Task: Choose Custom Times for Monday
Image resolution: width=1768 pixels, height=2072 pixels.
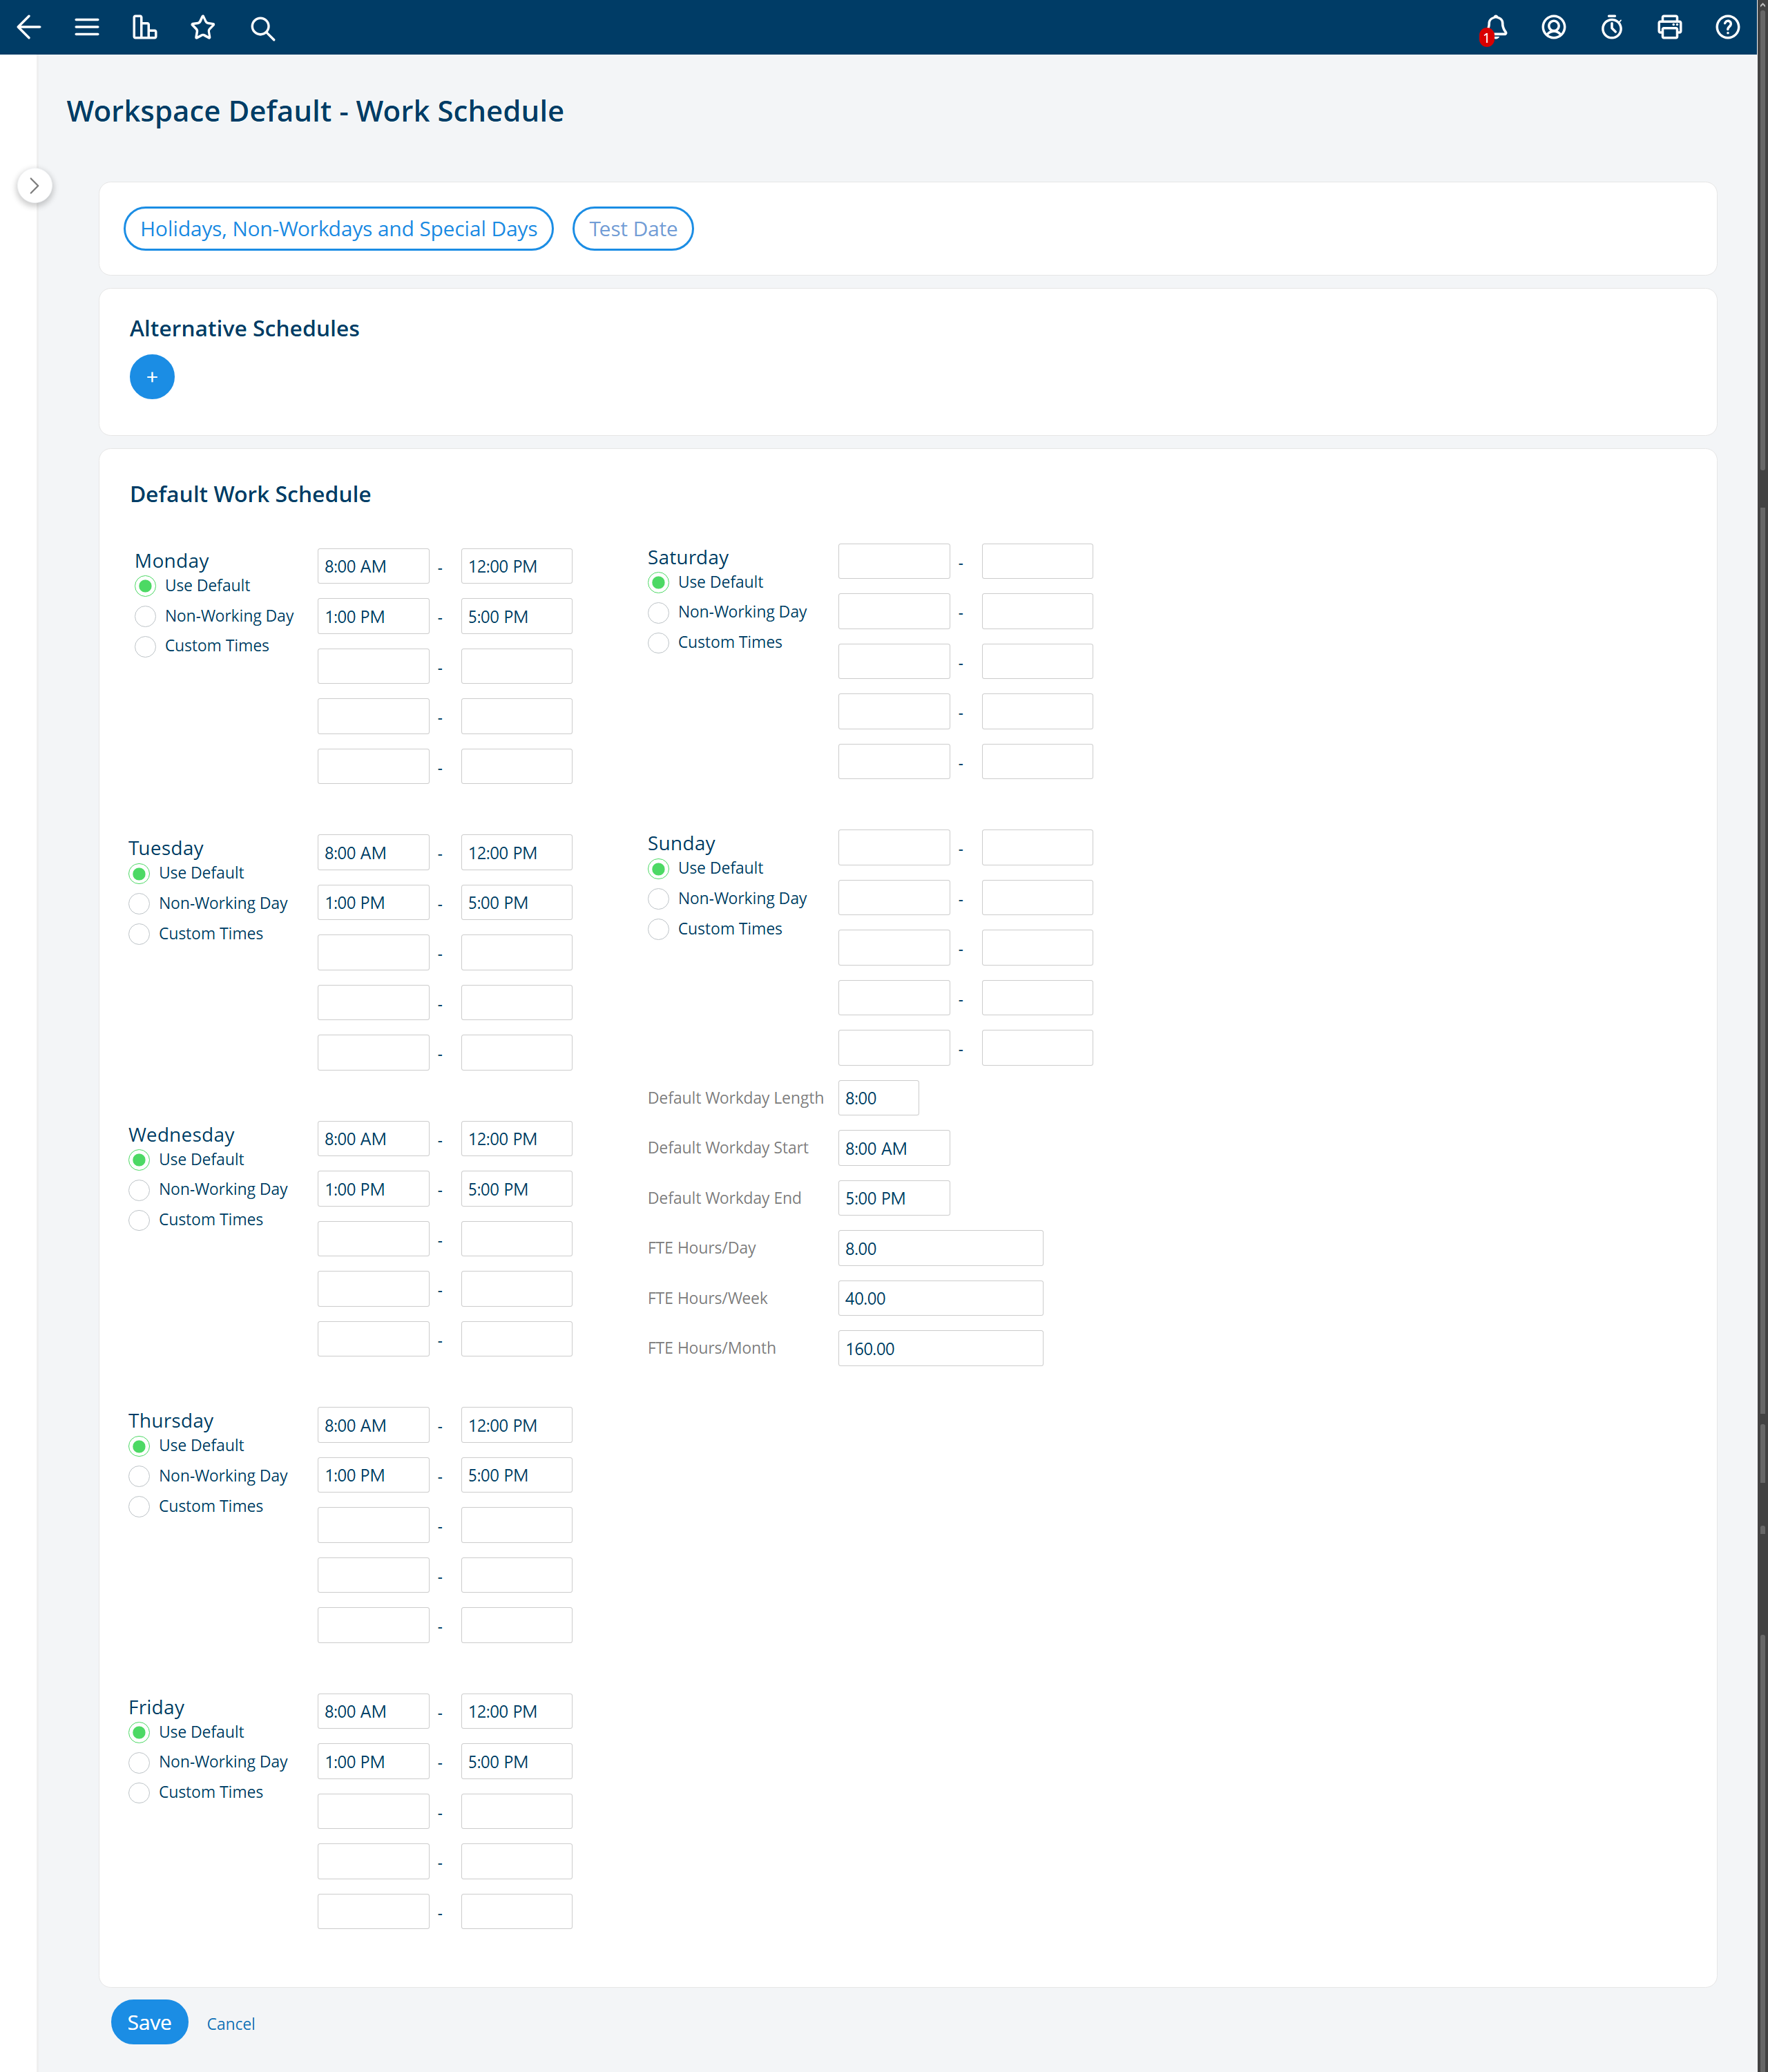Action: point(145,646)
